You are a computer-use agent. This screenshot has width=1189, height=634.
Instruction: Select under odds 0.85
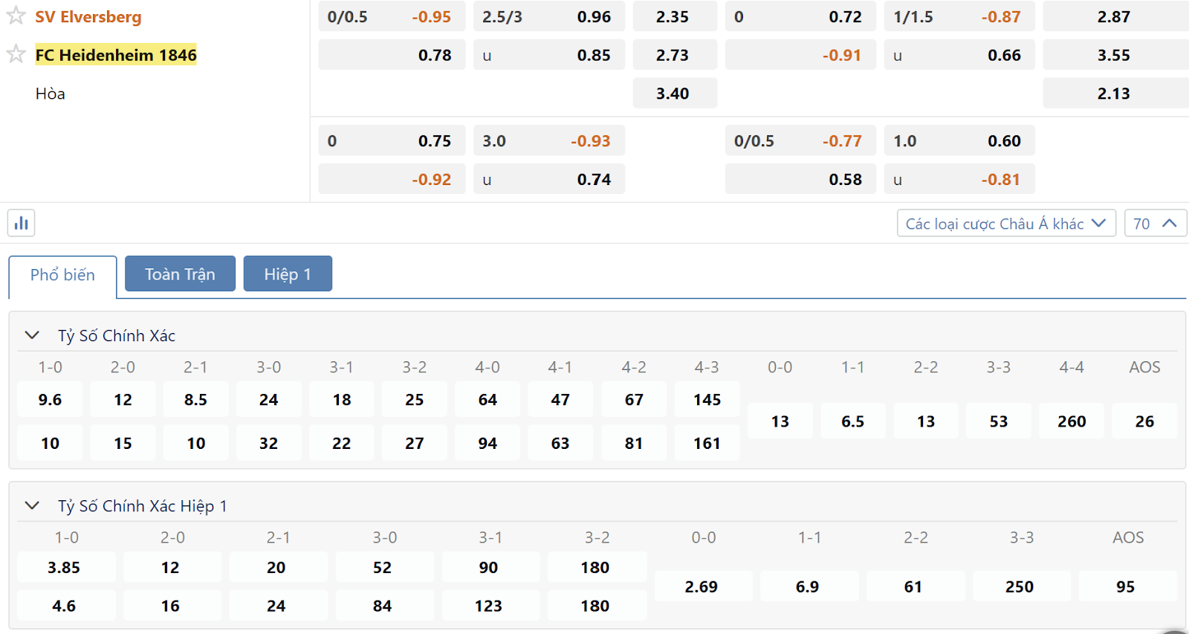(x=548, y=55)
